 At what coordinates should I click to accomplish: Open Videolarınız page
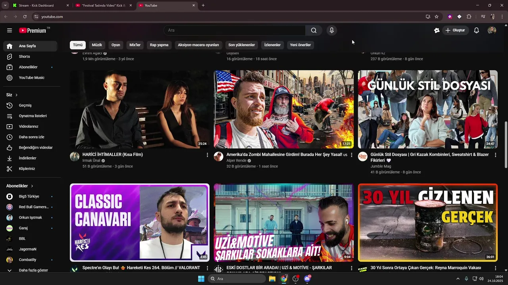coord(30,127)
